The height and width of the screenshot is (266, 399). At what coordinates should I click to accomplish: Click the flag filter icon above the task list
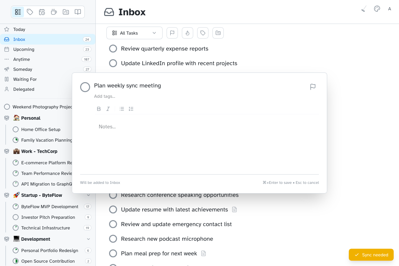pyautogui.click(x=172, y=33)
